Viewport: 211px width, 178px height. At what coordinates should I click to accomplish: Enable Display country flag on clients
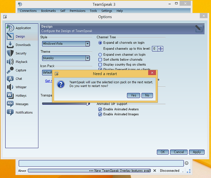100,64
